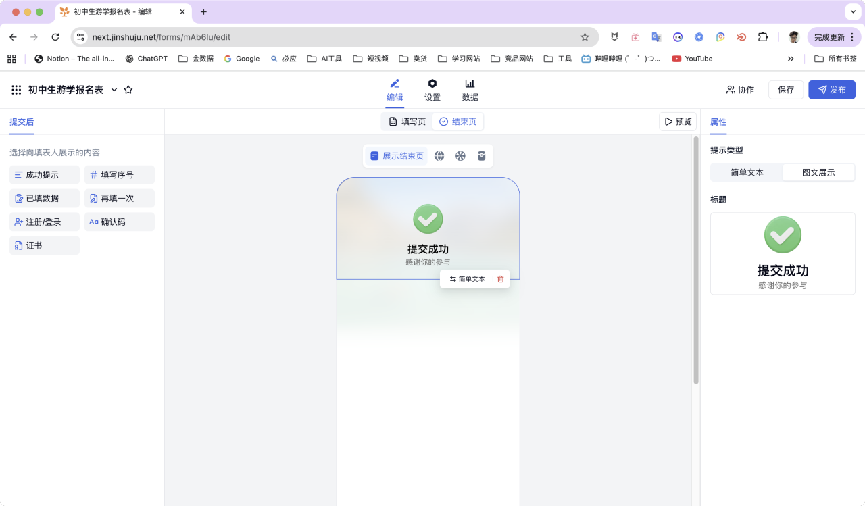Open the 设置 tab

click(432, 90)
